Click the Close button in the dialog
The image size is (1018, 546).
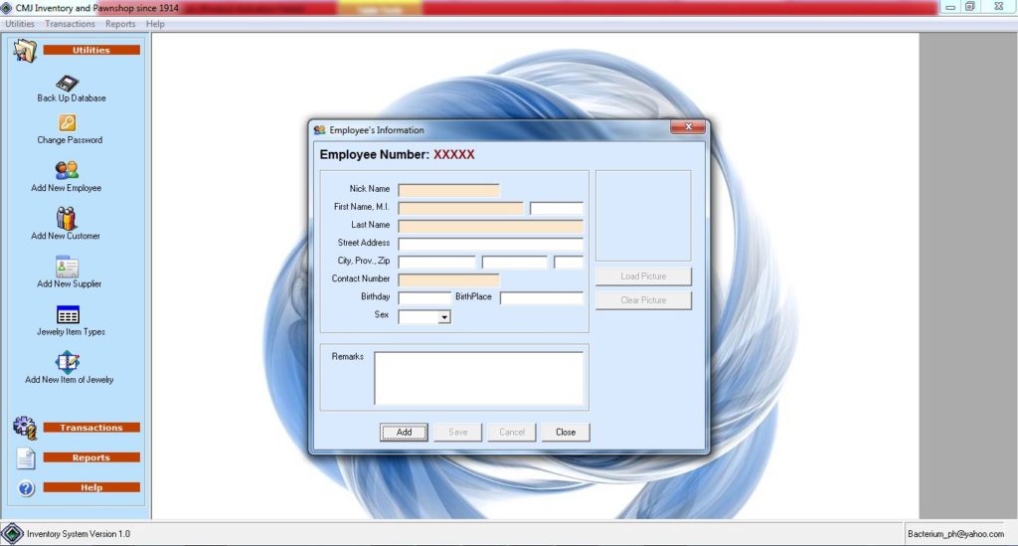[566, 432]
